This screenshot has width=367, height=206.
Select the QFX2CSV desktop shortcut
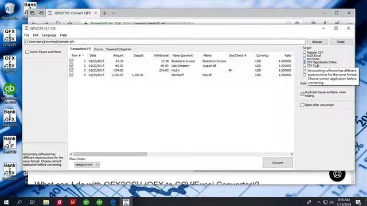10,37
